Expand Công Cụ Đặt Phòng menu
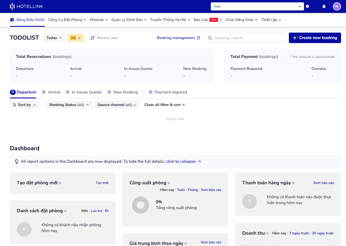The image size is (346, 246). point(67,20)
